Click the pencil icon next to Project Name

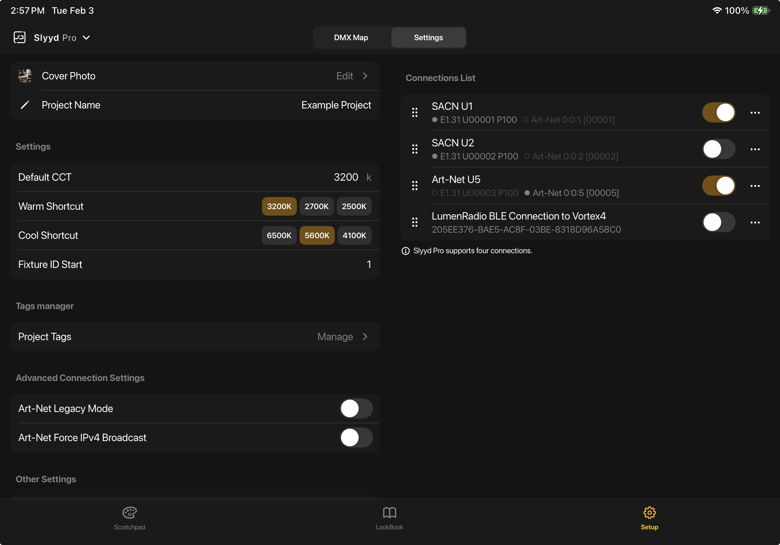(x=25, y=105)
